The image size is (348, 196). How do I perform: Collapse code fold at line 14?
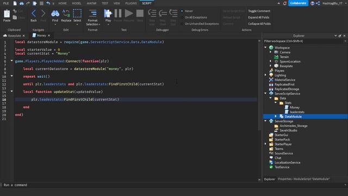click(12, 91)
